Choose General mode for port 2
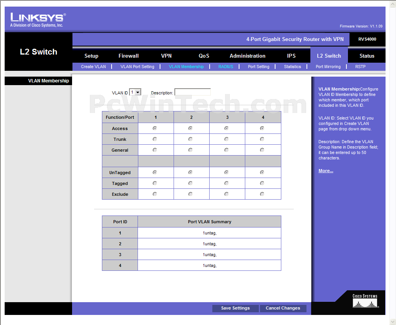The image size is (396, 325). click(x=190, y=150)
